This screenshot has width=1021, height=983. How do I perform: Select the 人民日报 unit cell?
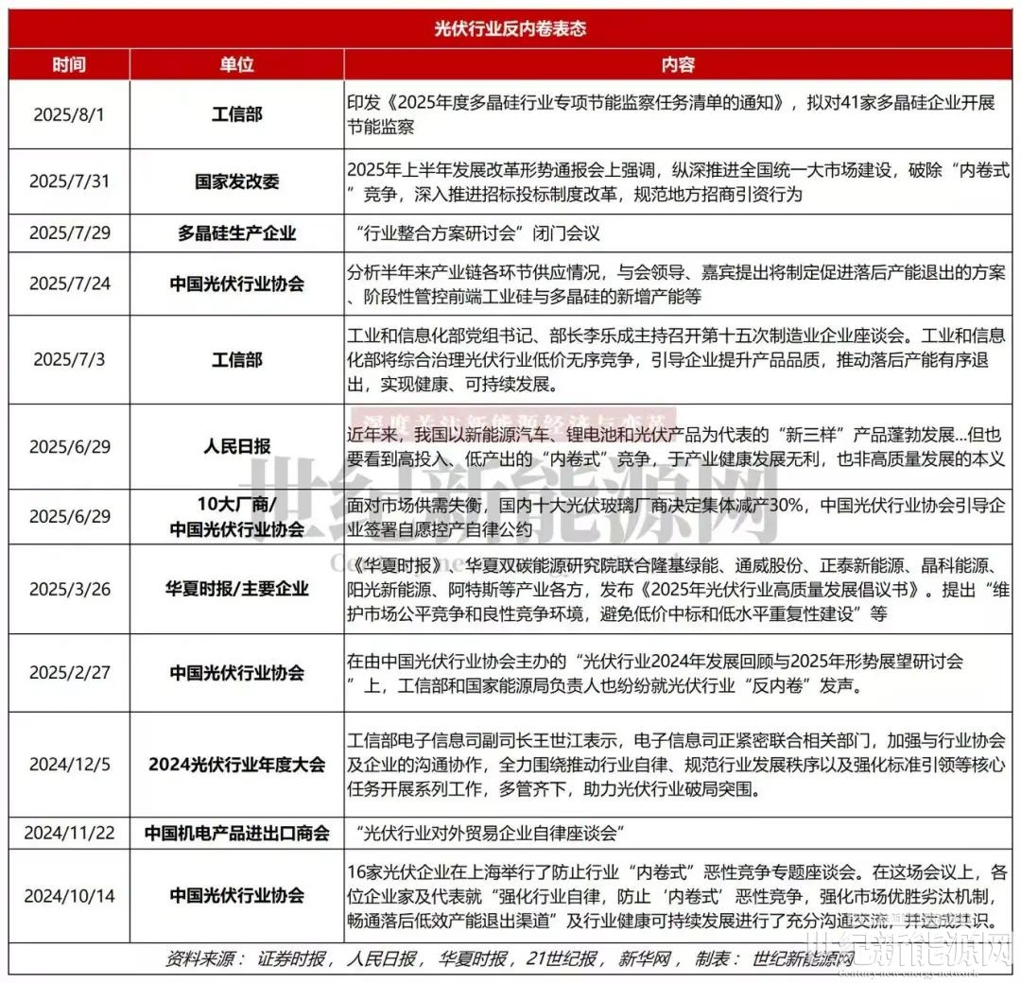236,446
